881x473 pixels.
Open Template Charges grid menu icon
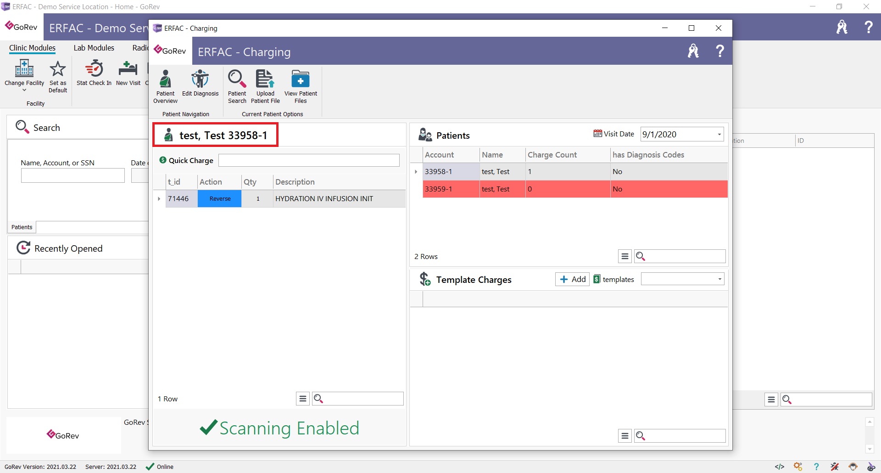click(625, 436)
